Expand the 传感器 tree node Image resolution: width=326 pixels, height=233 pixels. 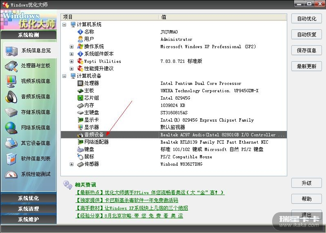(x=72, y=164)
